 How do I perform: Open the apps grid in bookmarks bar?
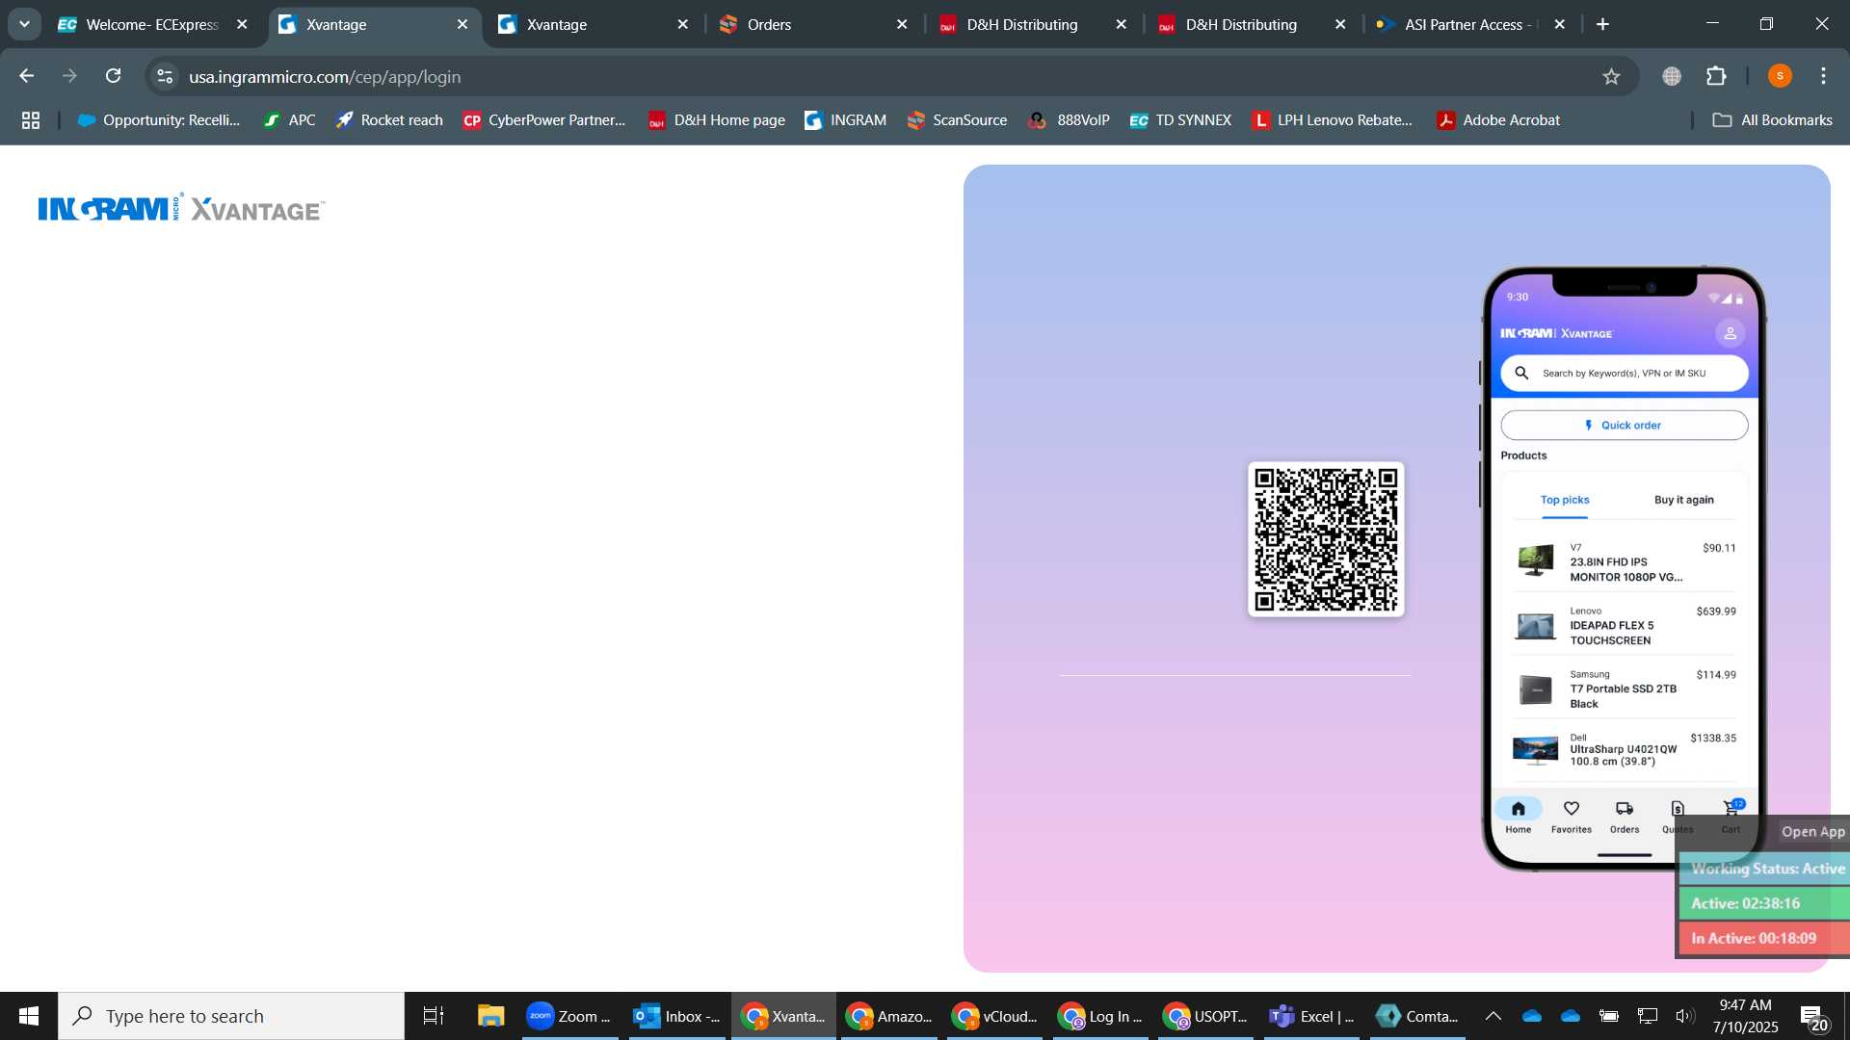(31, 120)
